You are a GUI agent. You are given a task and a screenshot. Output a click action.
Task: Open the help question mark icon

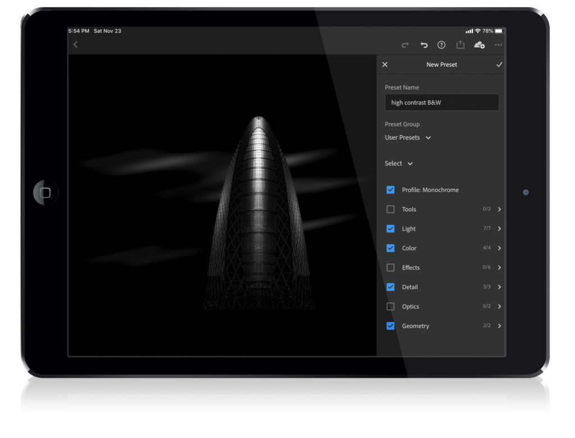[x=441, y=45]
